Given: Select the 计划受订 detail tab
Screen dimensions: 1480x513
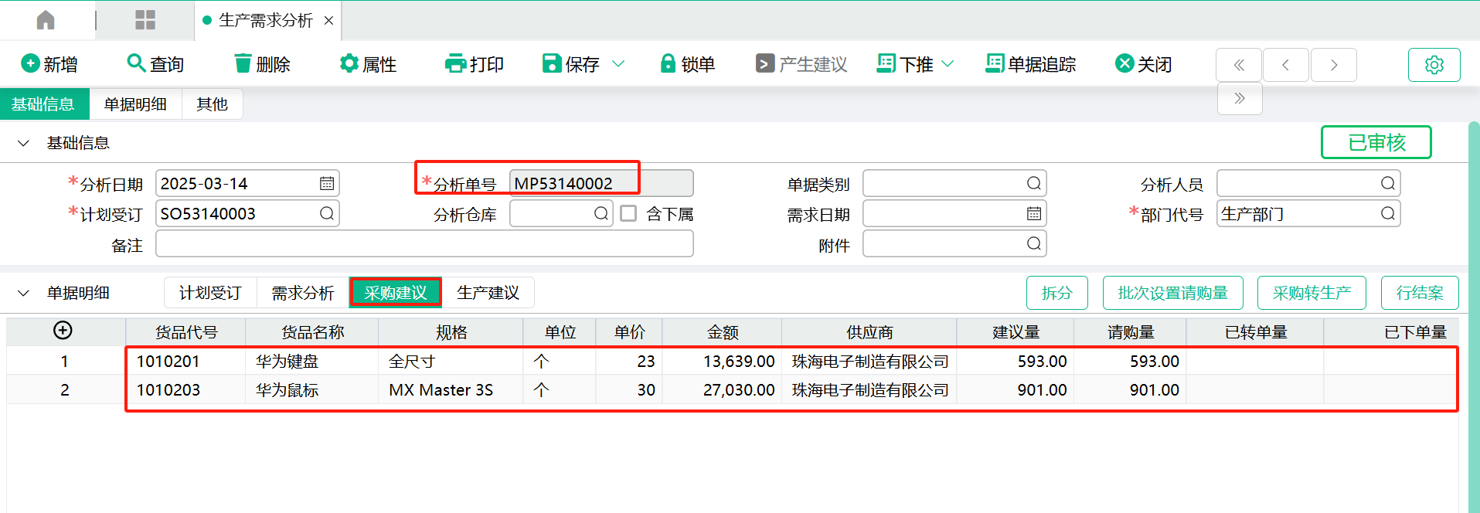Looking at the screenshot, I should click(210, 293).
